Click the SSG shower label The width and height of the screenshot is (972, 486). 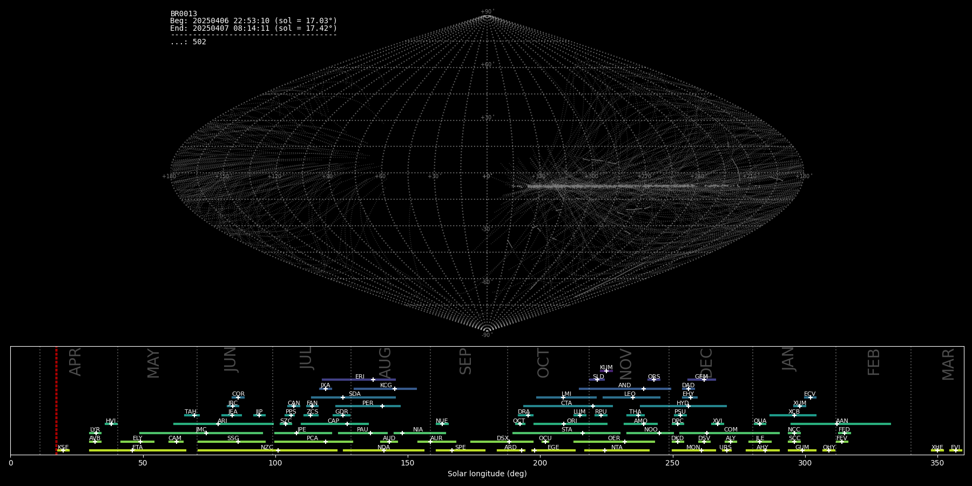click(233, 438)
